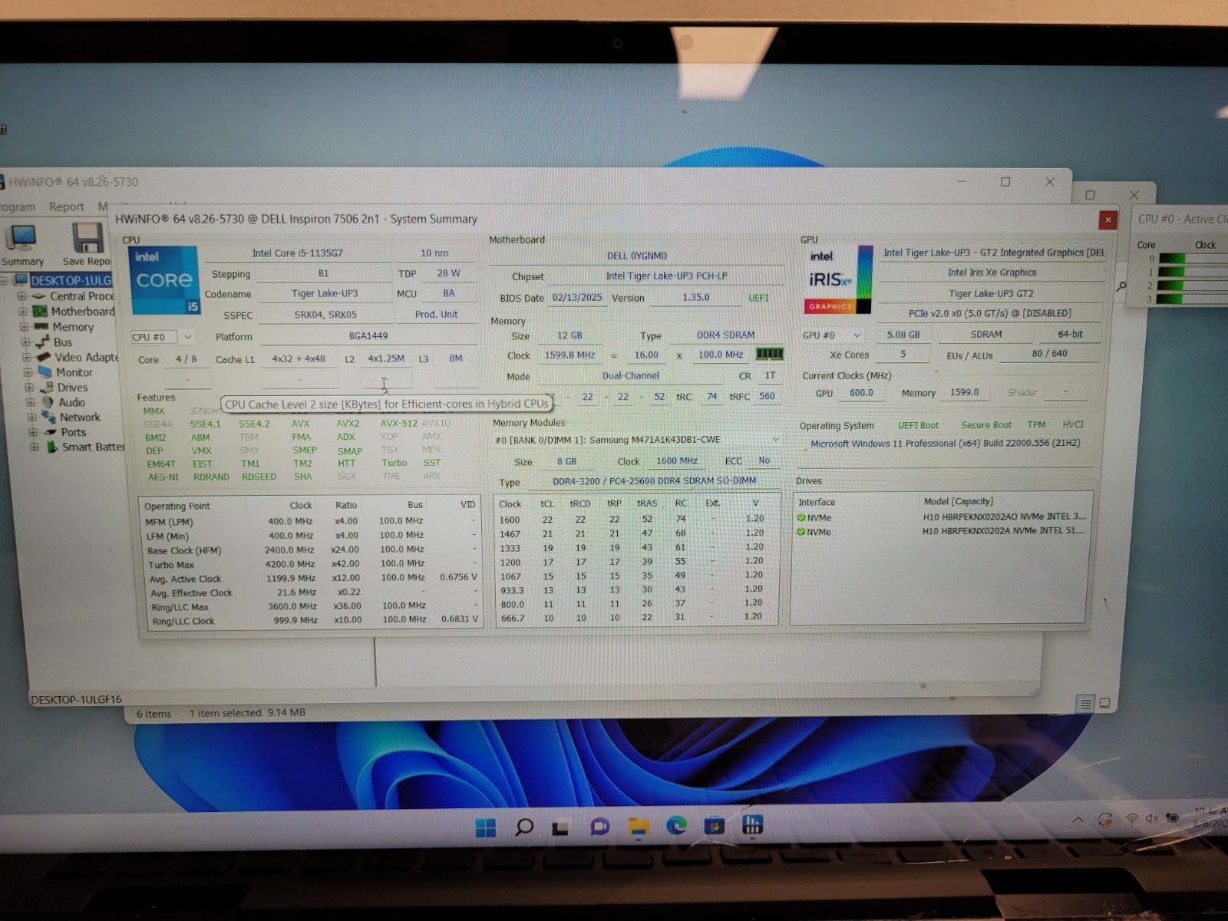1228x921 pixels.
Task: Select the Ports icon in tree
Action: (x=51, y=432)
